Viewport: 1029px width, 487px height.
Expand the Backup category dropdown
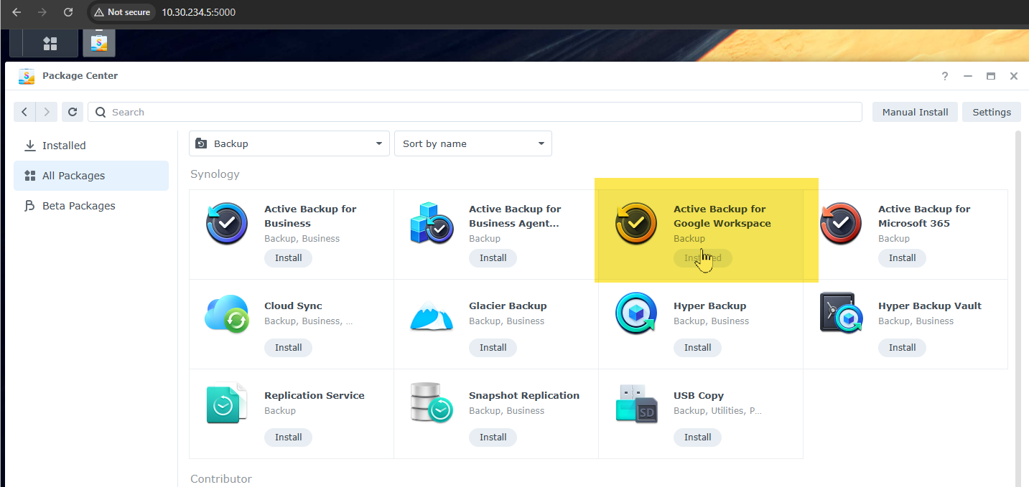(289, 143)
